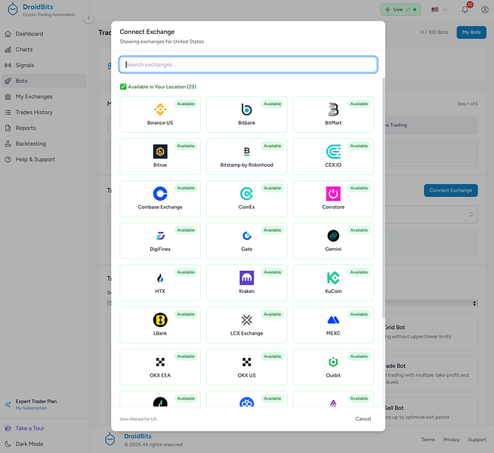Pick the BitMart exchange logo
The width and height of the screenshot is (494, 453).
tap(333, 109)
